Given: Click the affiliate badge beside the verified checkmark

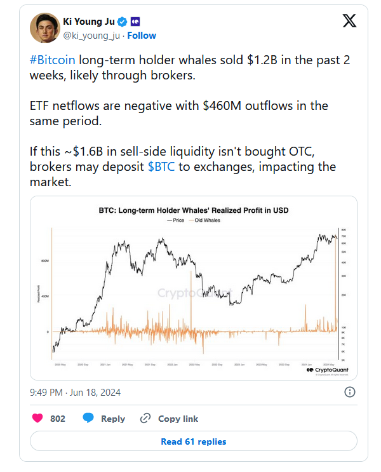Looking at the screenshot, I should (x=135, y=21).
